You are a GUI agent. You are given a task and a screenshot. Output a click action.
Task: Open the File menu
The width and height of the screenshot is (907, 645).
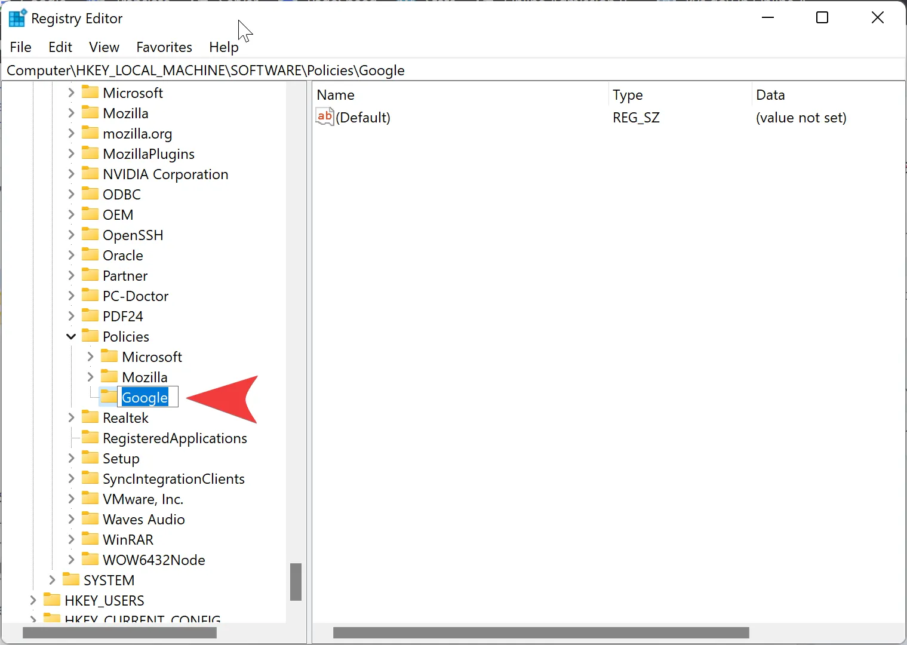(x=21, y=47)
